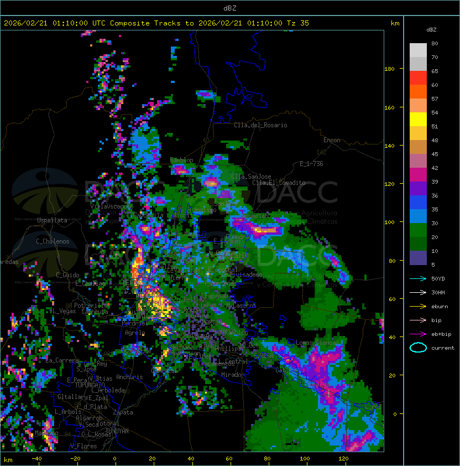
Task: Select the 'C_Guido' map label
Action: coord(67,275)
